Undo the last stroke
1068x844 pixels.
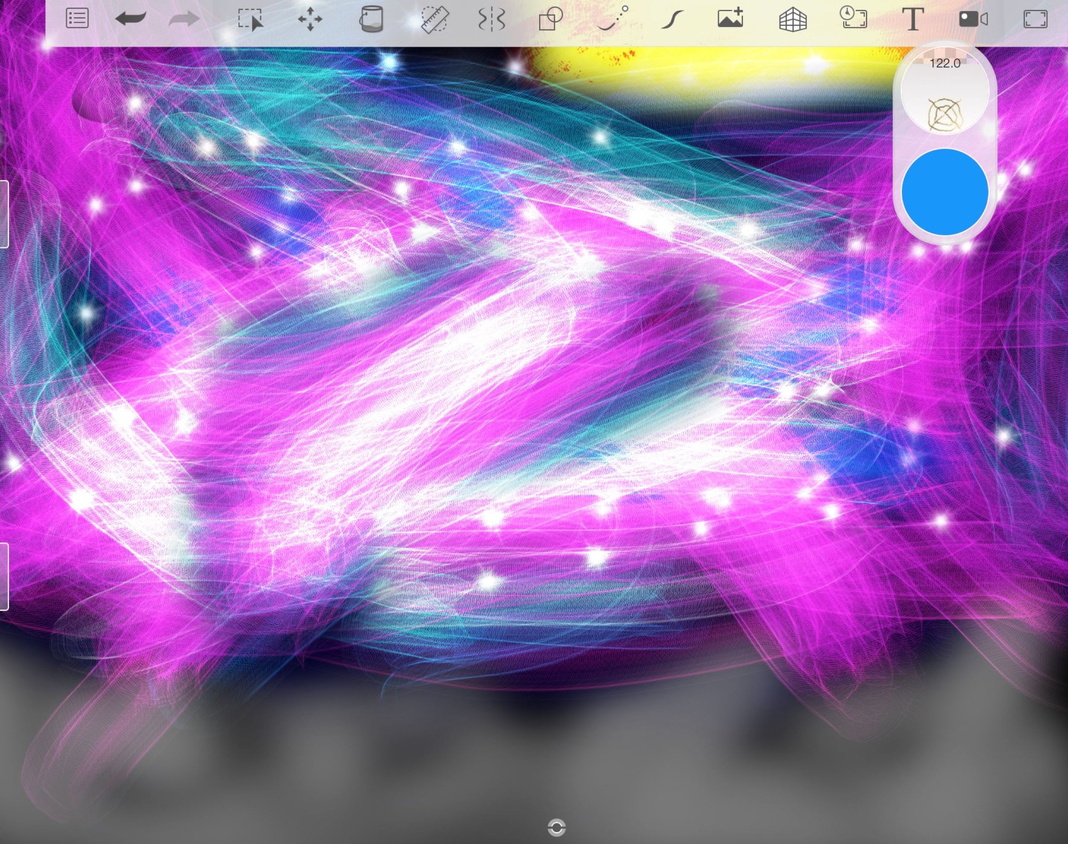pos(130,19)
